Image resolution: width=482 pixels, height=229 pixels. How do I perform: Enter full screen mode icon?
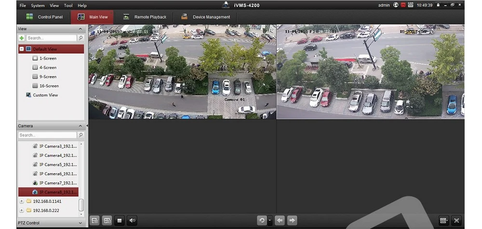tap(456, 220)
